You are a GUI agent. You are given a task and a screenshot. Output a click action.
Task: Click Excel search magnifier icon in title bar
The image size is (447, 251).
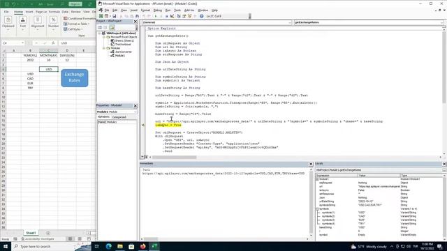[62, 4]
